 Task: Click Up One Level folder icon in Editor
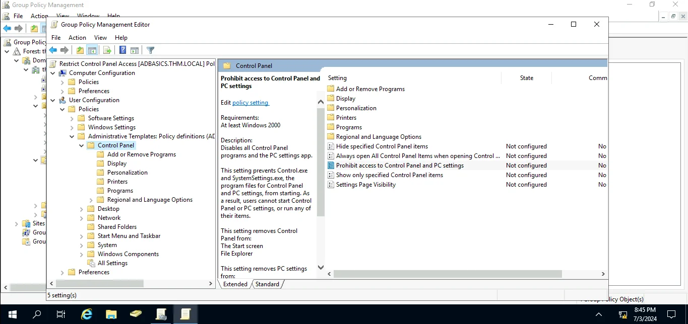point(80,50)
